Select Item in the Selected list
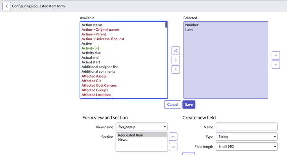The height and width of the screenshot is (155, 287). coord(189,30)
